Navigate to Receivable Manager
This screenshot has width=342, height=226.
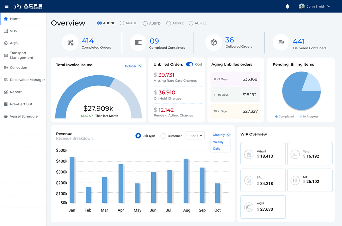pos(25,80)
